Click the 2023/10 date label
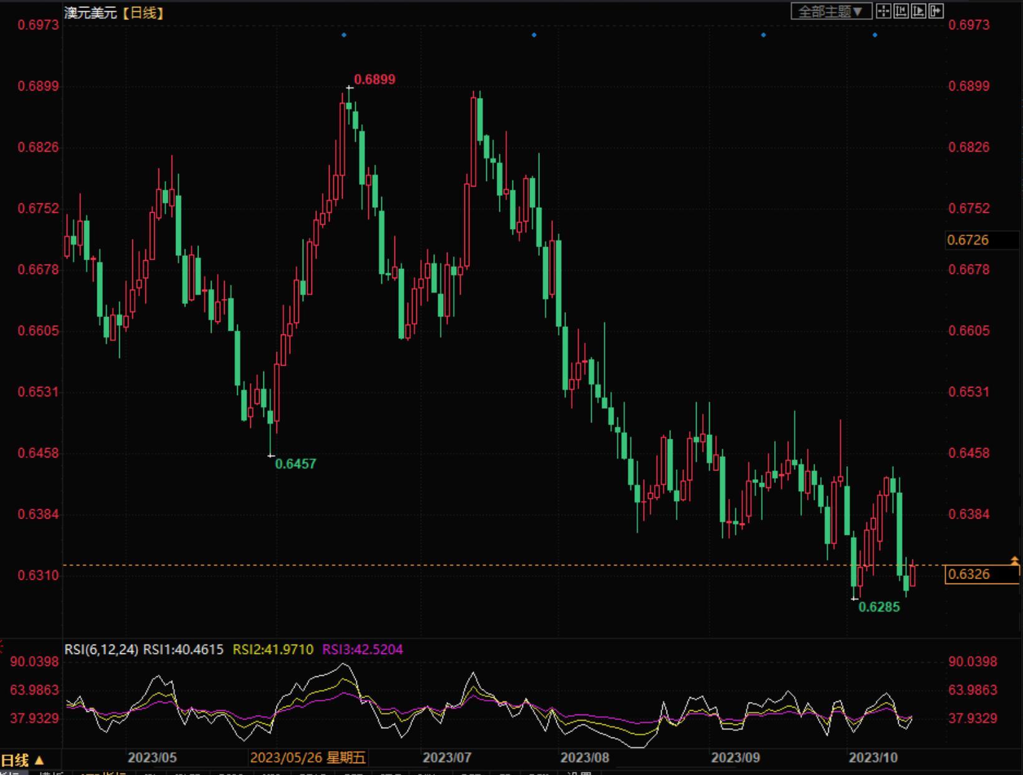 coord(873,758)
